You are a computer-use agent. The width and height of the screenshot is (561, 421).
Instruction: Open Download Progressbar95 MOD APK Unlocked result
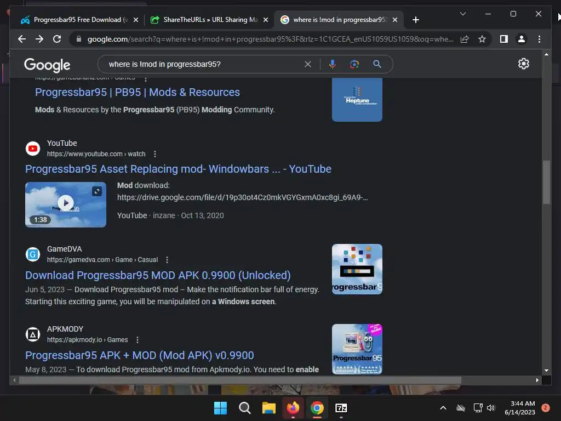(158, 275)
